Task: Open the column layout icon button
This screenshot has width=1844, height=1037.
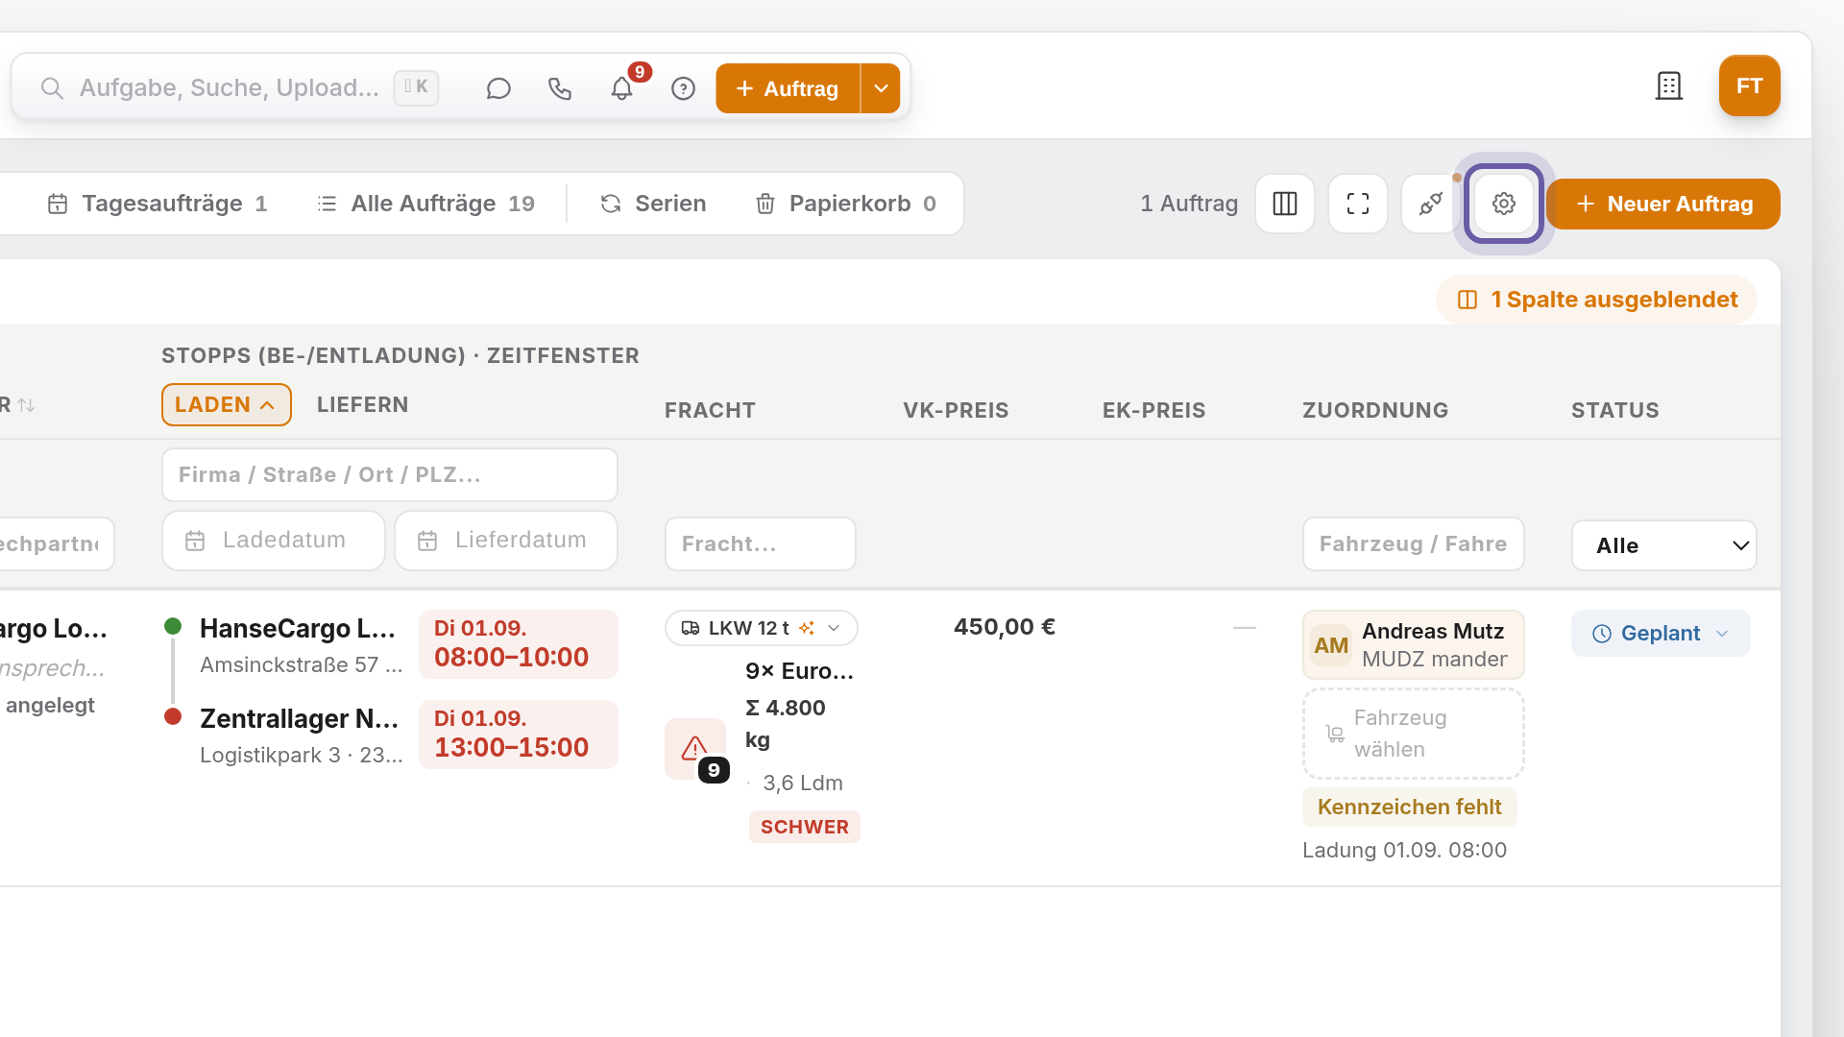Action: coord(1285,204)
